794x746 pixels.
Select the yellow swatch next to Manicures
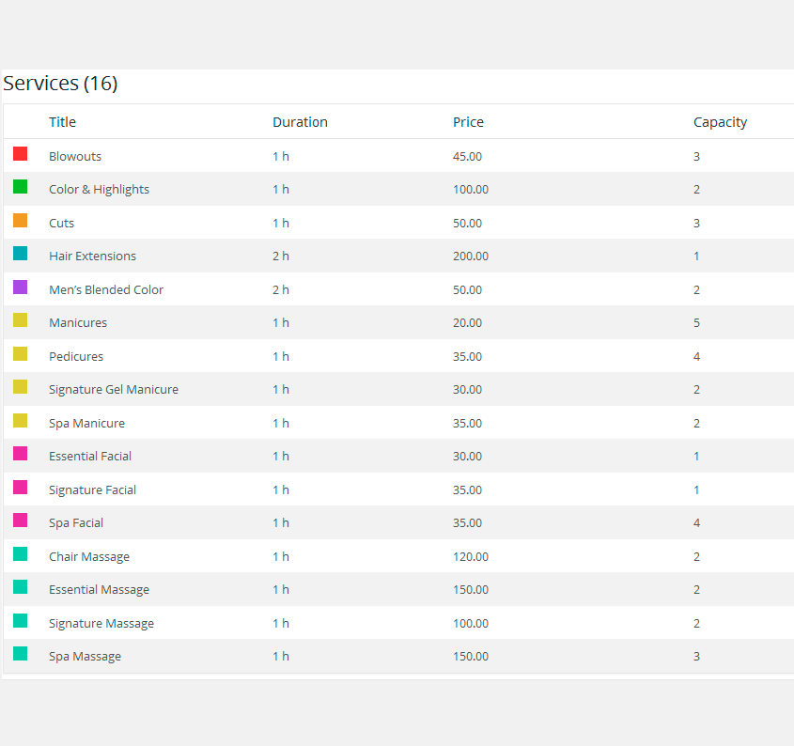[20, 320]
